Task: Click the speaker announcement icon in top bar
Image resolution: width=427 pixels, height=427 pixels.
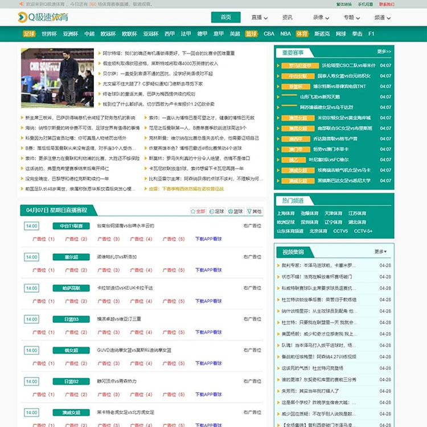Action: click(x=22, y=4)
